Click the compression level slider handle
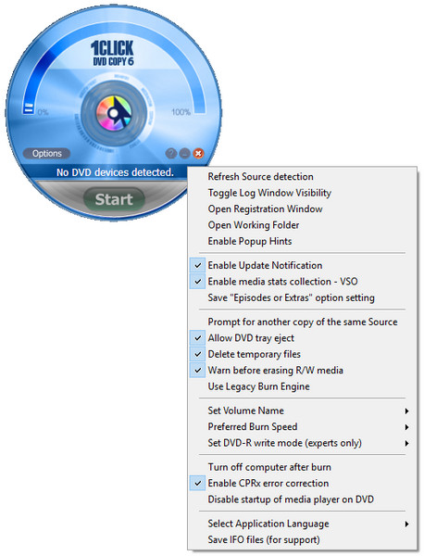Viewport: 424px width, 556px height. point(29,107)
